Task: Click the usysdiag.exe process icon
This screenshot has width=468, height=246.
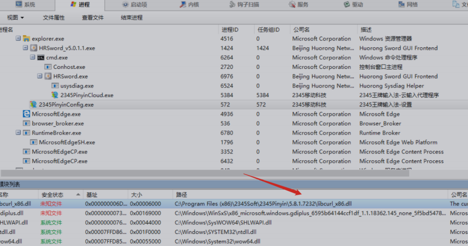Action: pyautogui.click(x=55, y=86)
